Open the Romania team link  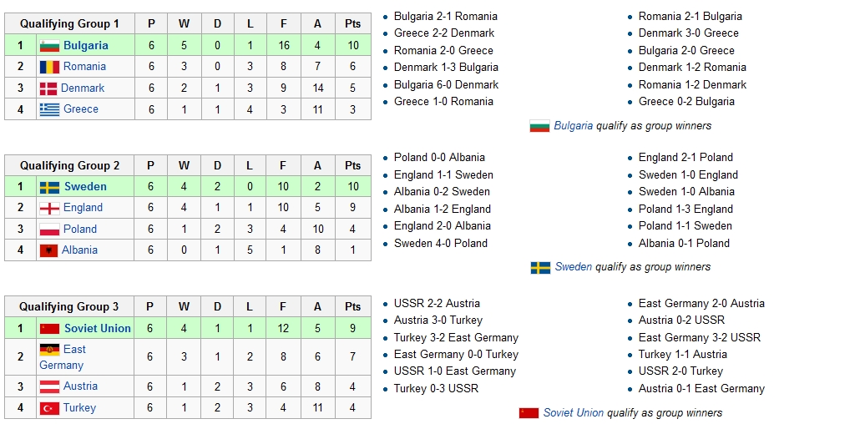84,67
